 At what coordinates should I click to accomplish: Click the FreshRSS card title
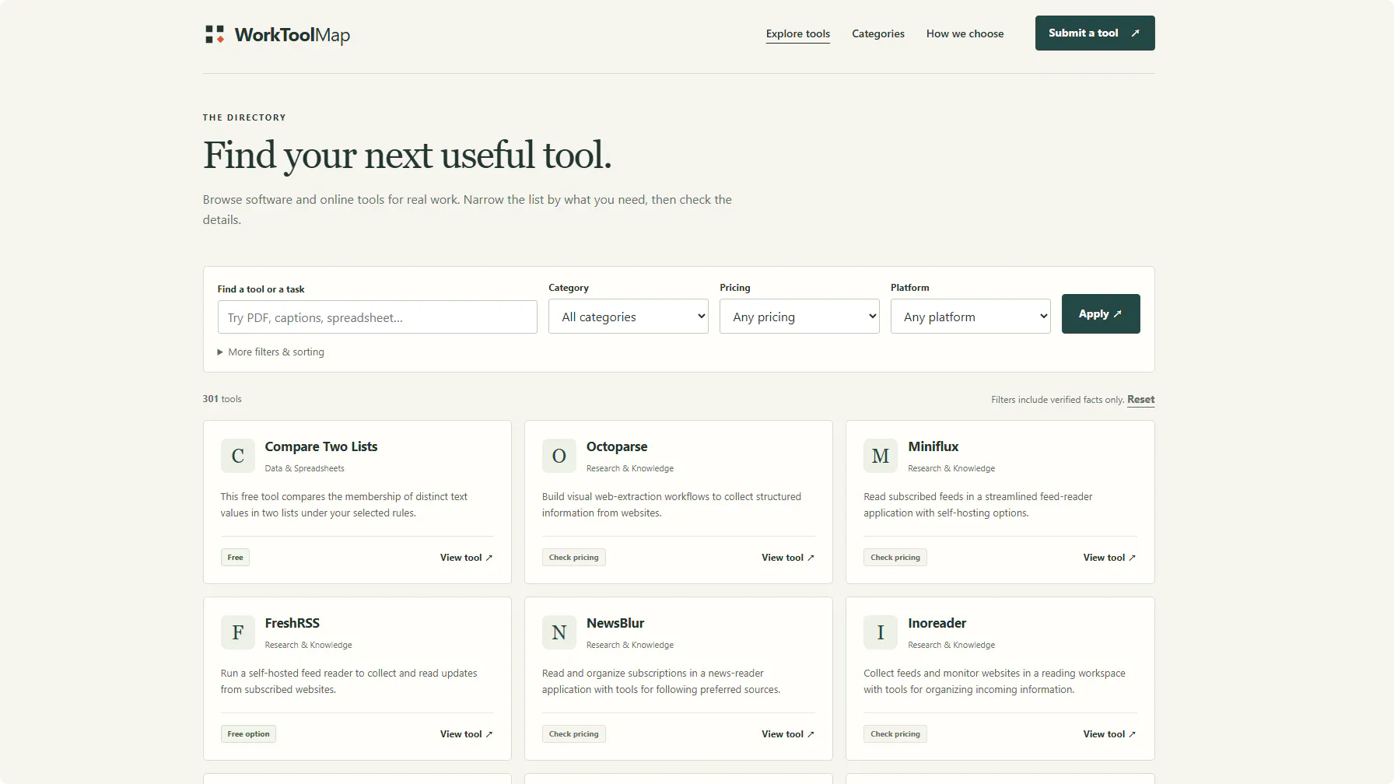[292, 623]
